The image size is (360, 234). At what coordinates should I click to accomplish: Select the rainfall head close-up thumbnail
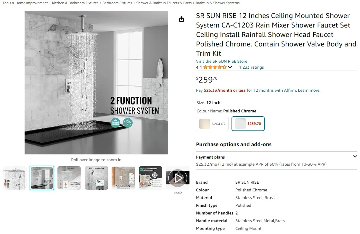(x=69, y=178)
